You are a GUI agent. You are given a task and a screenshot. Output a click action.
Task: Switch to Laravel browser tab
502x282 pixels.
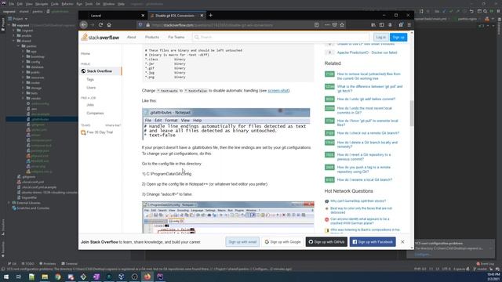point(113,16)
